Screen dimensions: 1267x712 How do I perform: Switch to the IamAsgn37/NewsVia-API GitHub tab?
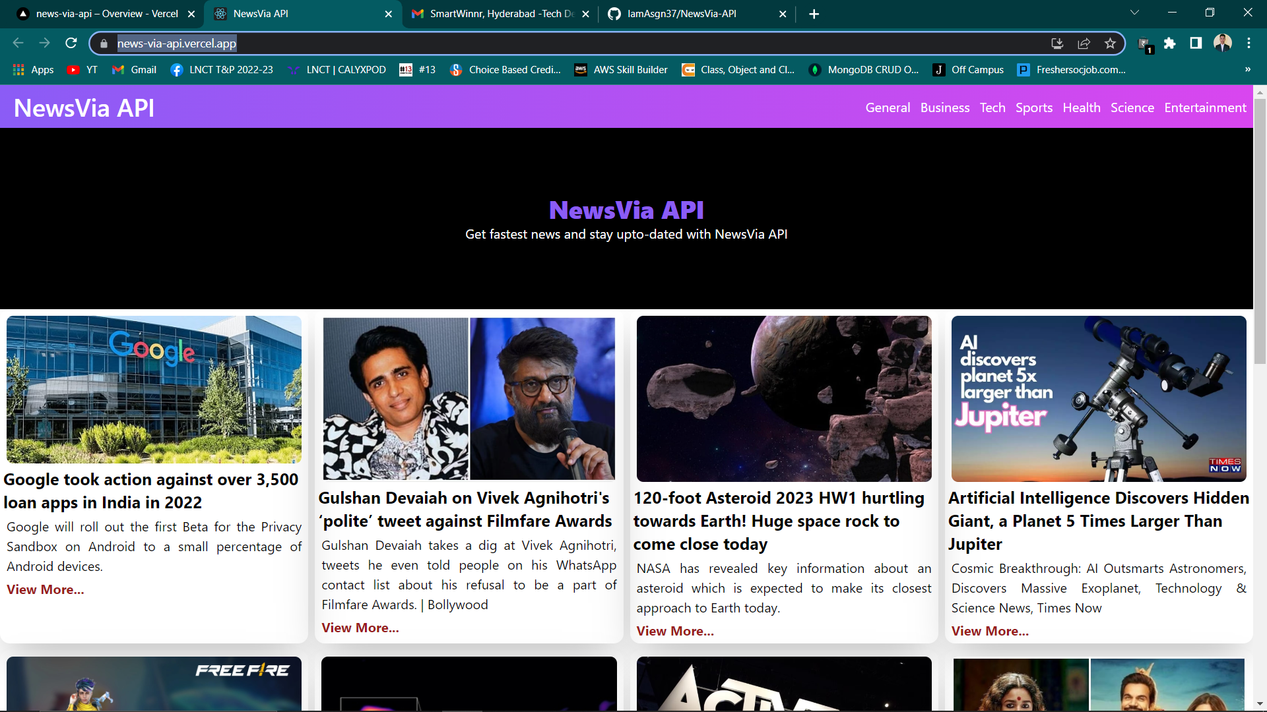(696, 14)
